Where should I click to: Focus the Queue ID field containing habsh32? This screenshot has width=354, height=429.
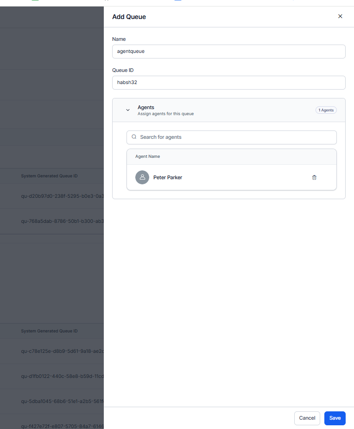point(228,83)
